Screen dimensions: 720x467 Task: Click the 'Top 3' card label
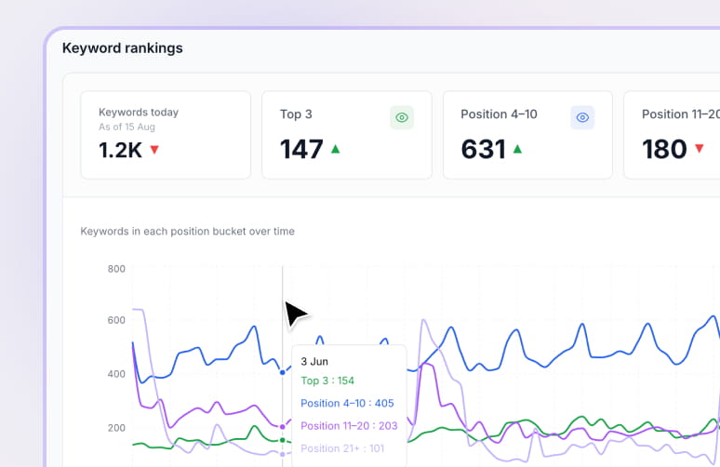[296, 114]
